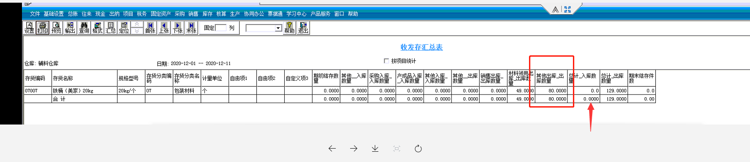Click the 定位 (Locate) toolbar icon
750x162 pixels.
click(124, 28)
